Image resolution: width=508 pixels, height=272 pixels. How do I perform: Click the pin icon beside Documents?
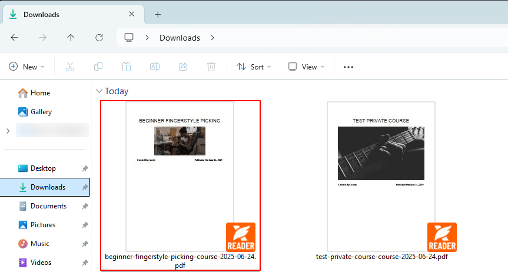(85, 206)
